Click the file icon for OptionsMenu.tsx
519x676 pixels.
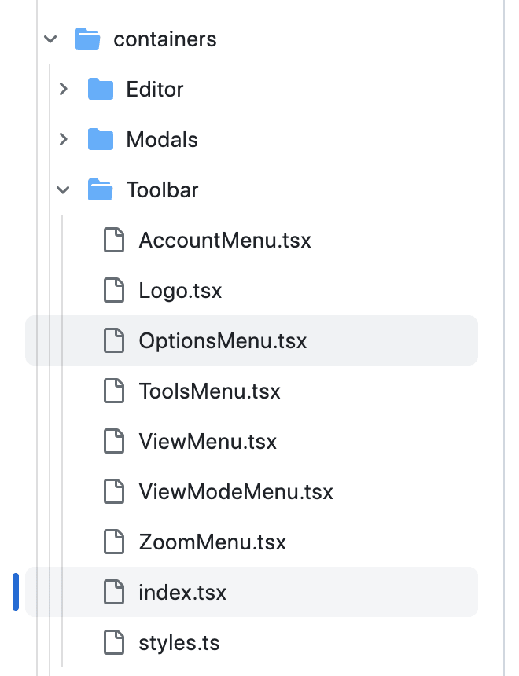(x=114, y=340)
